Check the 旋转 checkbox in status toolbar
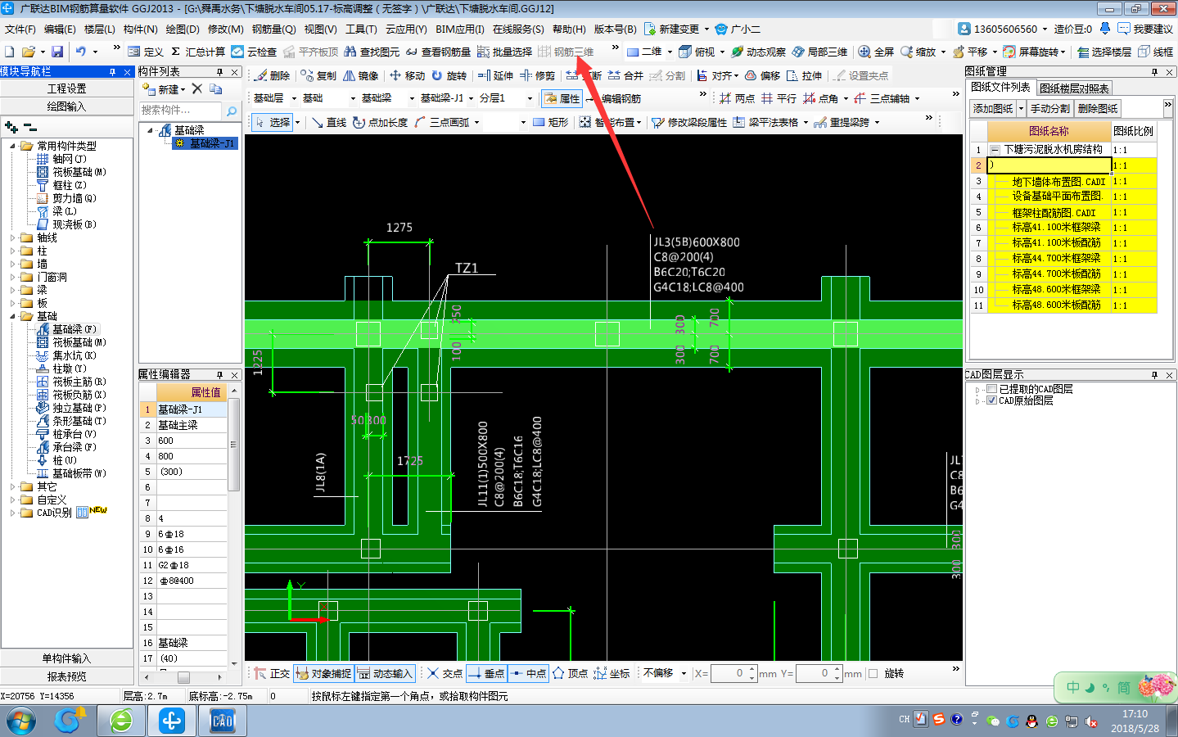The height and width of the screenshot is (737, 1178). [x=873, y=673]
